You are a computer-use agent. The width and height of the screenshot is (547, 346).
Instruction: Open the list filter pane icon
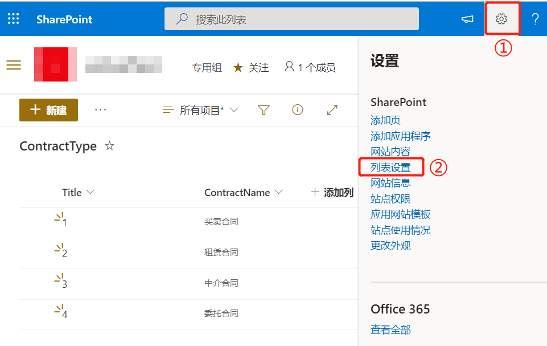point(264,110)
